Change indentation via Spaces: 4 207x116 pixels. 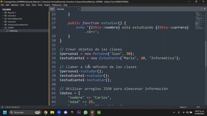click(183, 107)
